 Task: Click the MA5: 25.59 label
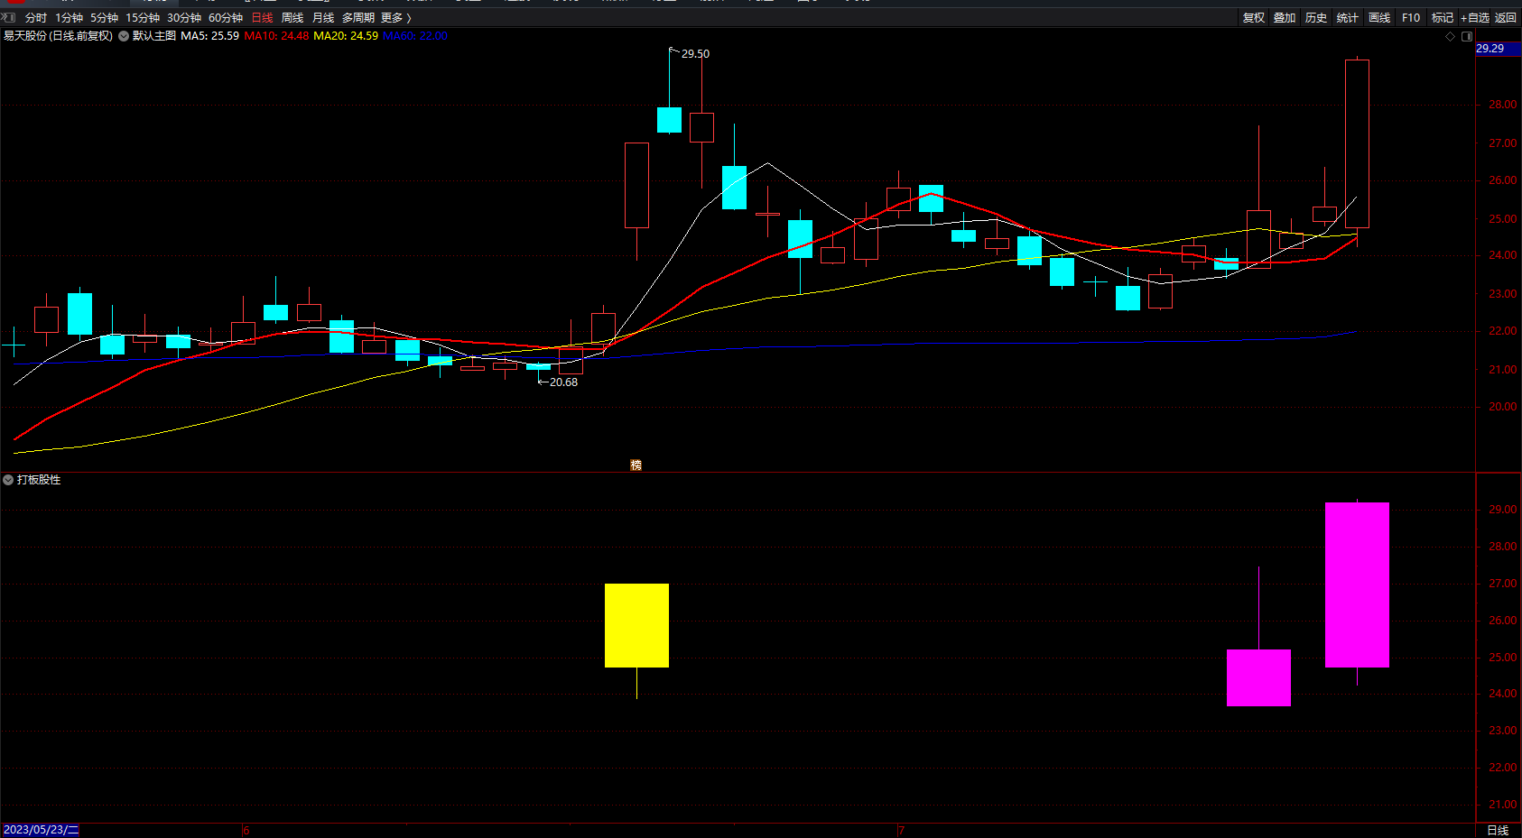(210, 36)
